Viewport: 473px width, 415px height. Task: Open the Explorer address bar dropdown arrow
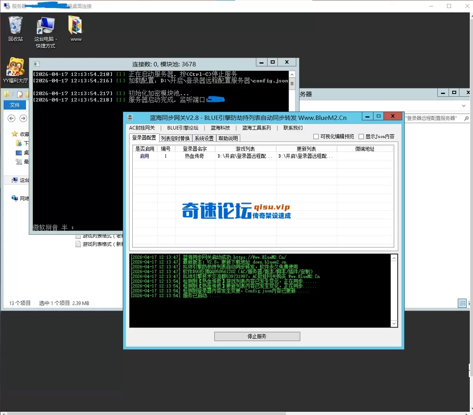464,106
